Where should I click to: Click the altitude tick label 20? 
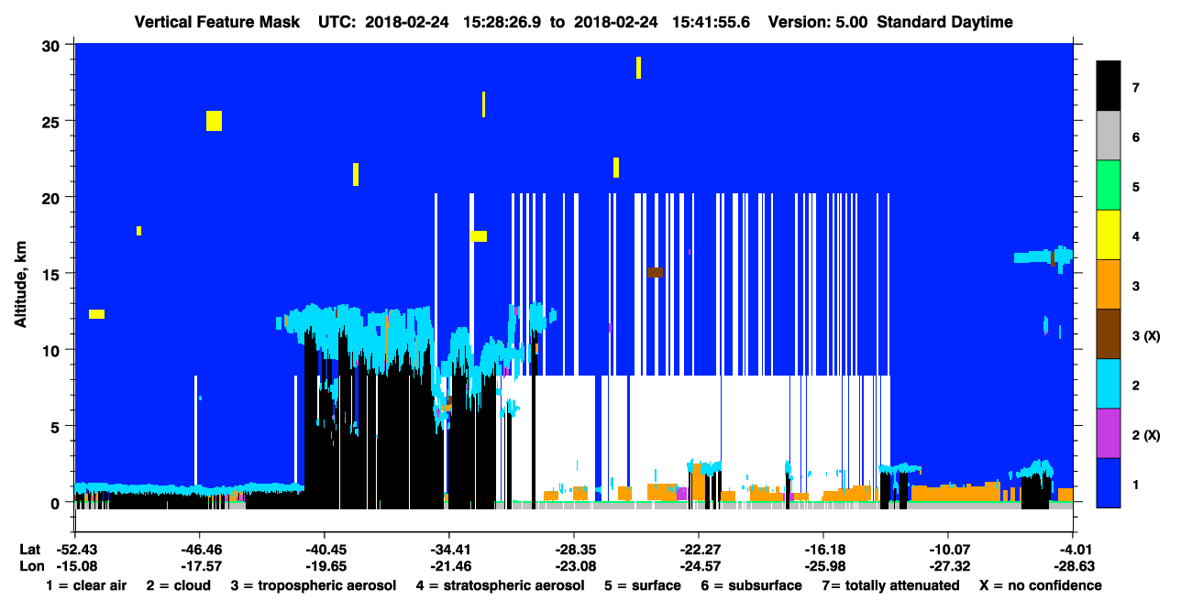(52, 198)
